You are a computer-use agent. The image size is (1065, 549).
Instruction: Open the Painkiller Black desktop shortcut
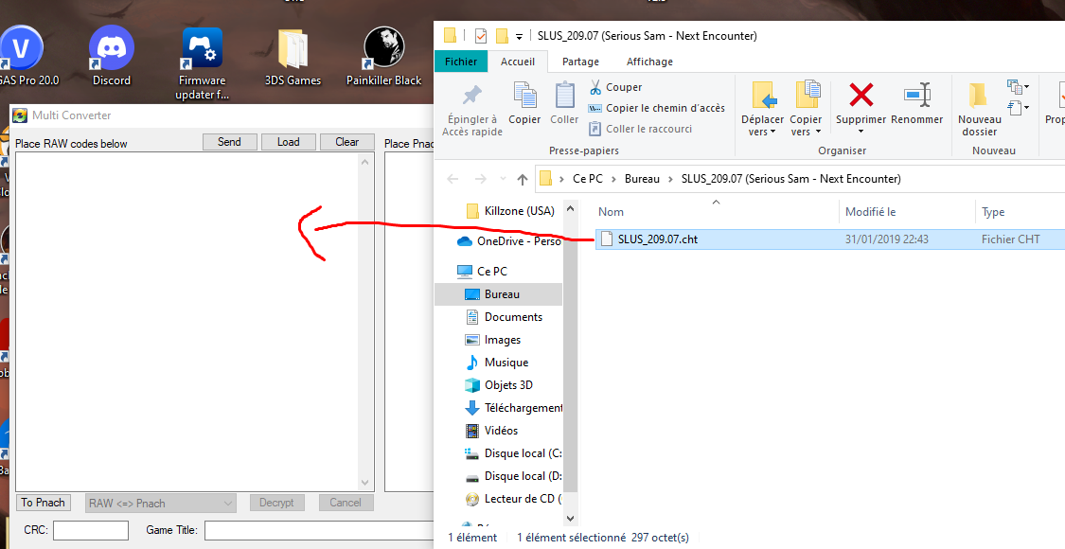tap(383, 57)
